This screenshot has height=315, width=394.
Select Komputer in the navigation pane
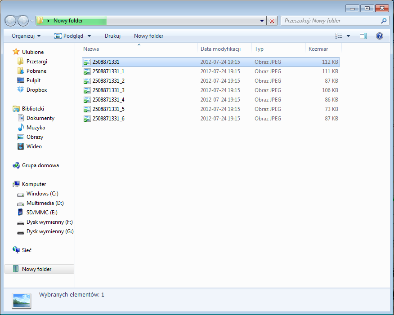point(34,184)
